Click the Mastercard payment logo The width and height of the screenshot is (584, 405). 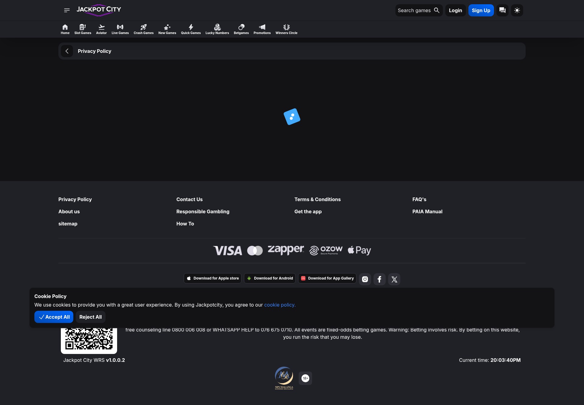point(255,251)
